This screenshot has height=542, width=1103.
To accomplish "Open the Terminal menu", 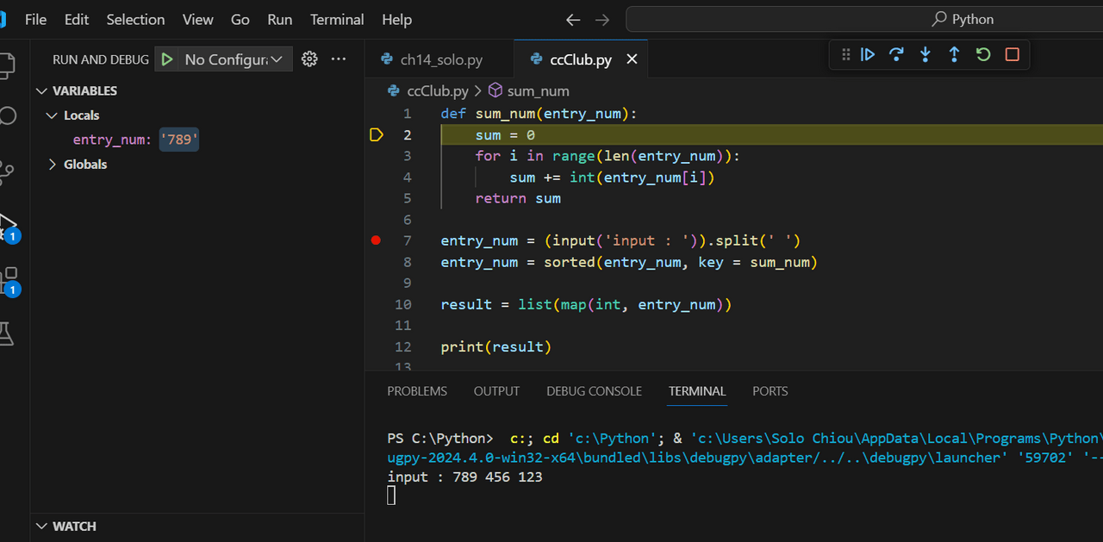I will pos(337,19).
